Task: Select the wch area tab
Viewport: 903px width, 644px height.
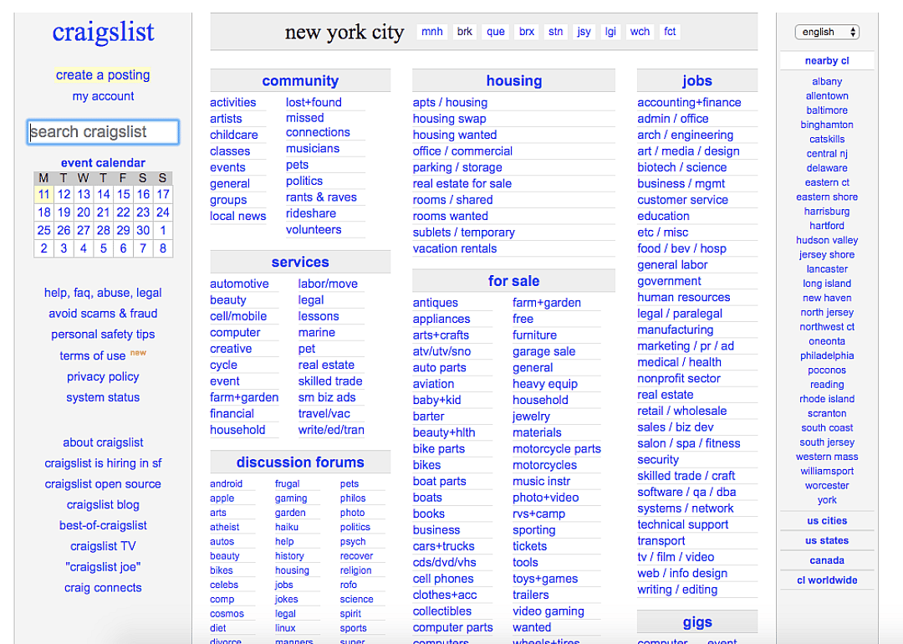Action: click(640, 32)
